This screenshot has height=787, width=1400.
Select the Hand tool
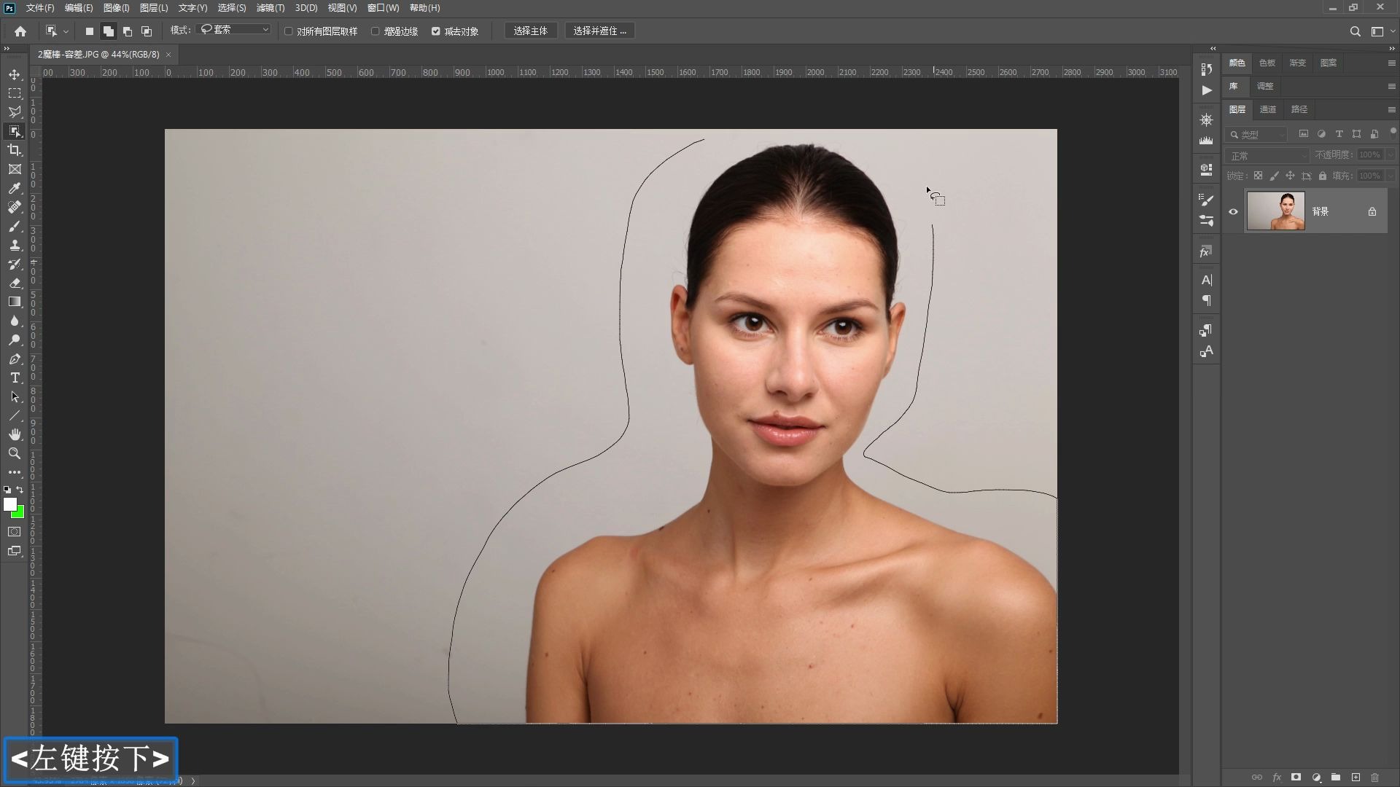(15, 434)
